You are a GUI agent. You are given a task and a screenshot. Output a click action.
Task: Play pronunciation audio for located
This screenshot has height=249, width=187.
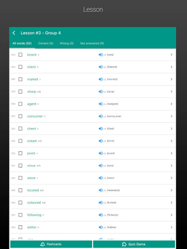(101, 190)
